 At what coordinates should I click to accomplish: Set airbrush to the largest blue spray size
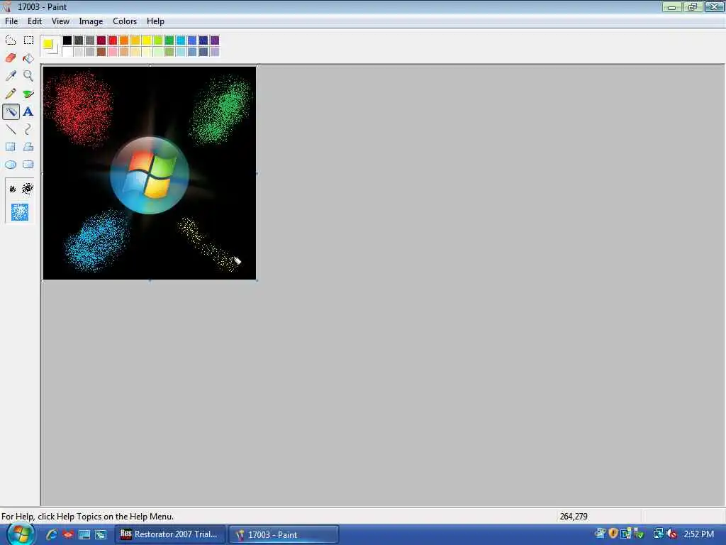click(20, 212)
